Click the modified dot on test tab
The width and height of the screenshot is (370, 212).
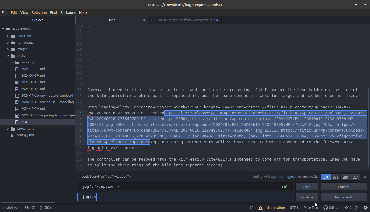click(x=144, y=20)
